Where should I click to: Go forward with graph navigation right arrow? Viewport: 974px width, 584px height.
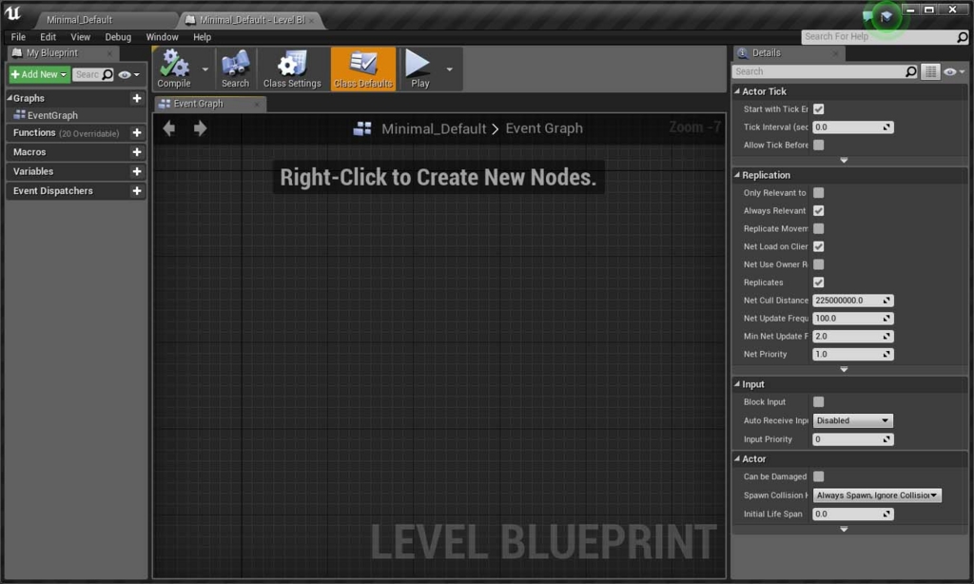click(200, 128)
